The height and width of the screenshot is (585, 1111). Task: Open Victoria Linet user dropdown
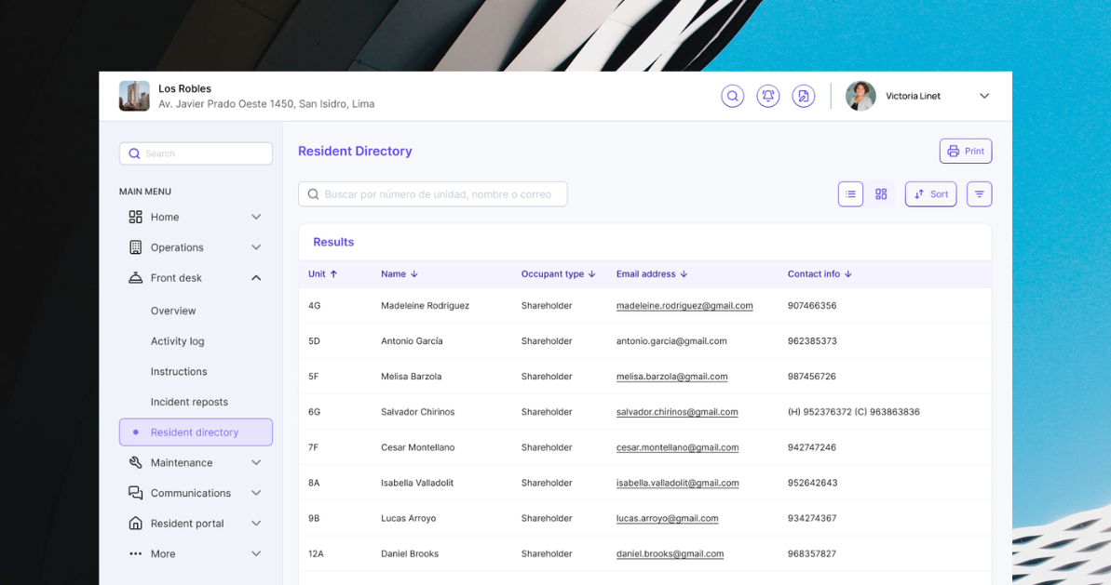tap(984, 96)
